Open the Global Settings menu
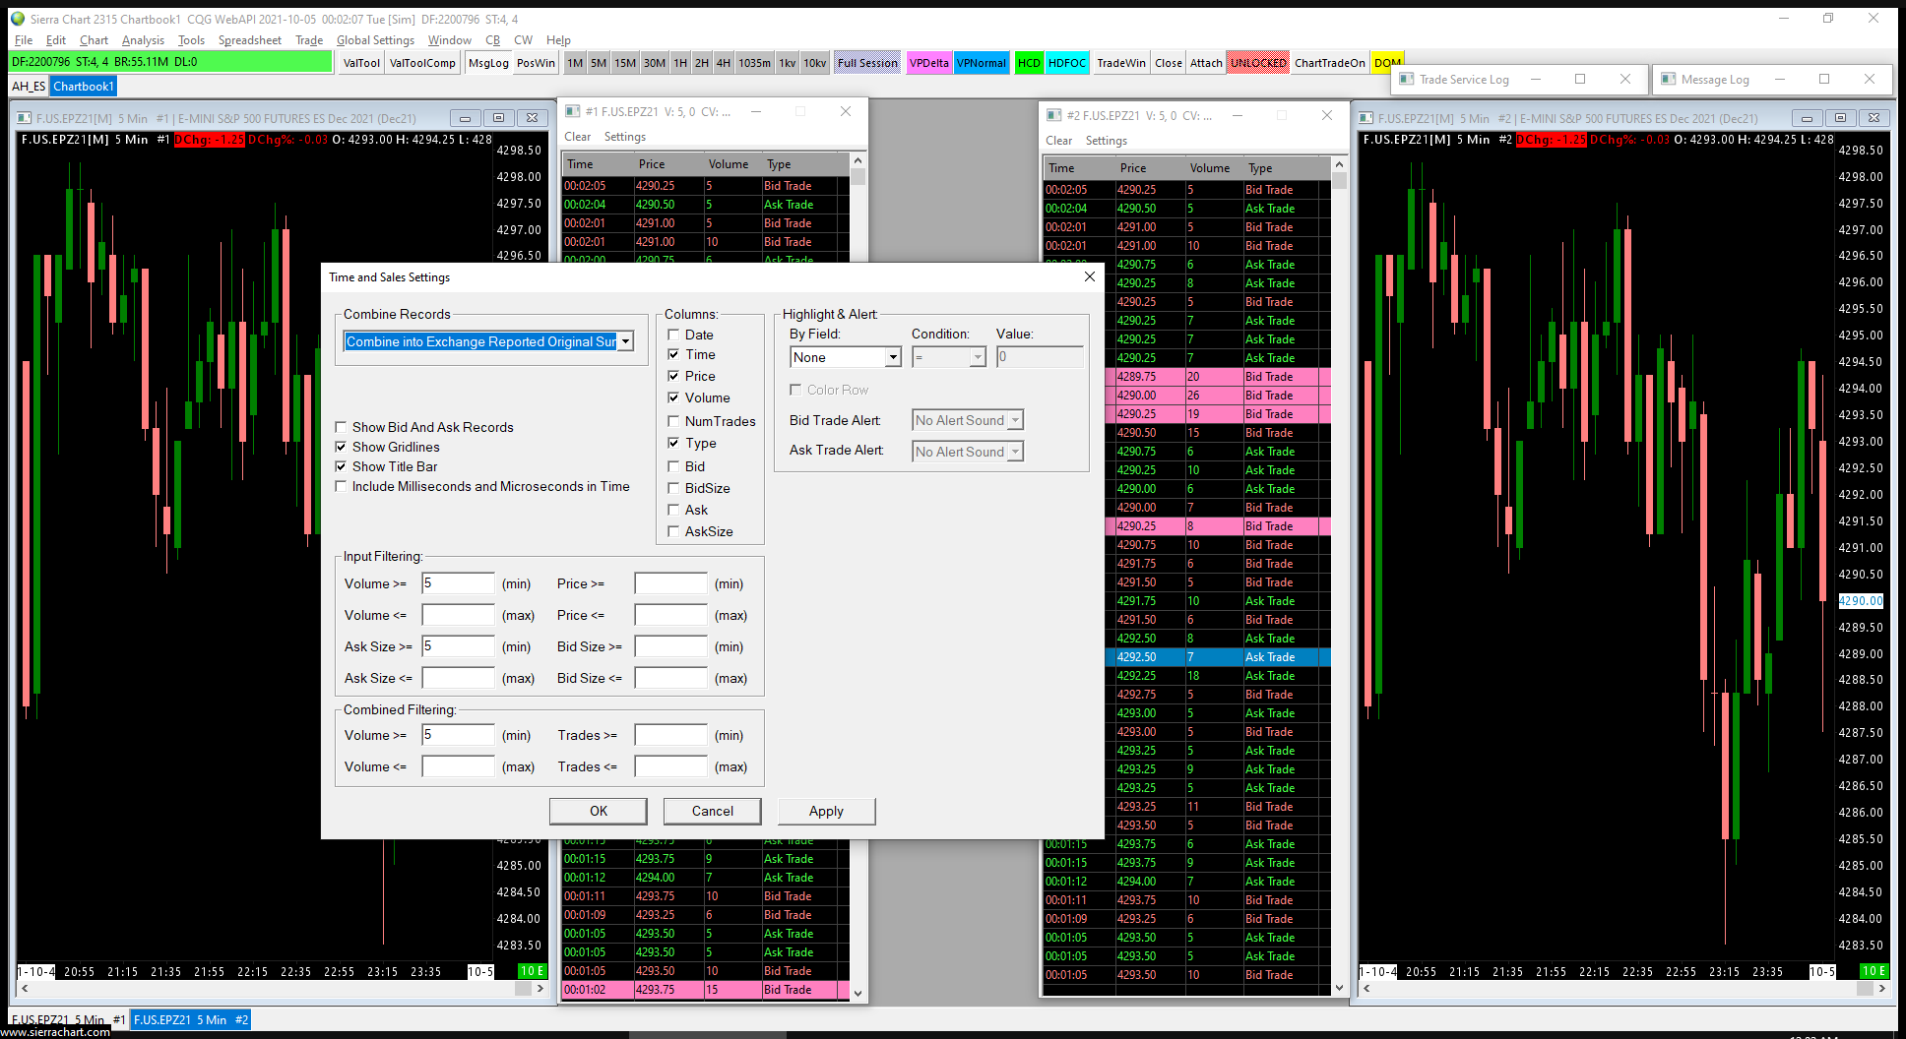This screenshot has width=1906, height=1039. pyautogui.click(x=375, y=40)
